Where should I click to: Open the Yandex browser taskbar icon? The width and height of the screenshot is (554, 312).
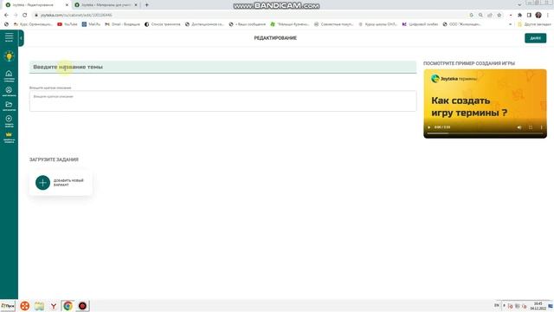[x=54, y=306]
